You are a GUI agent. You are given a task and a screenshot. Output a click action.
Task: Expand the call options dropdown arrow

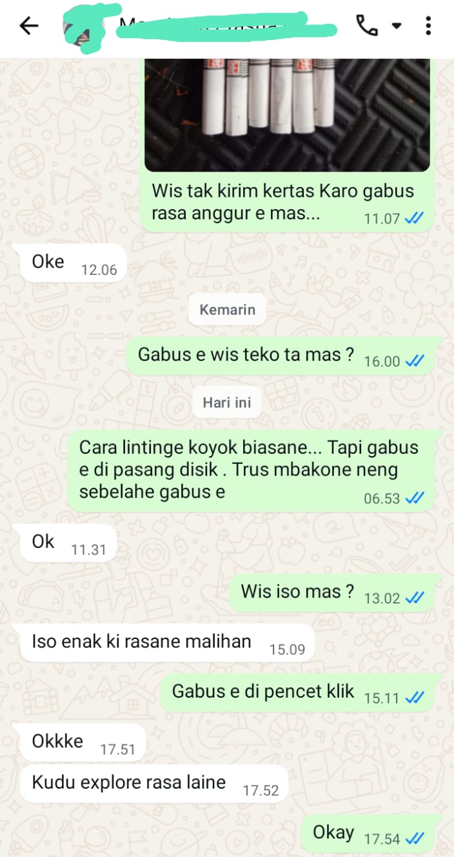click(x=396, y=26)
